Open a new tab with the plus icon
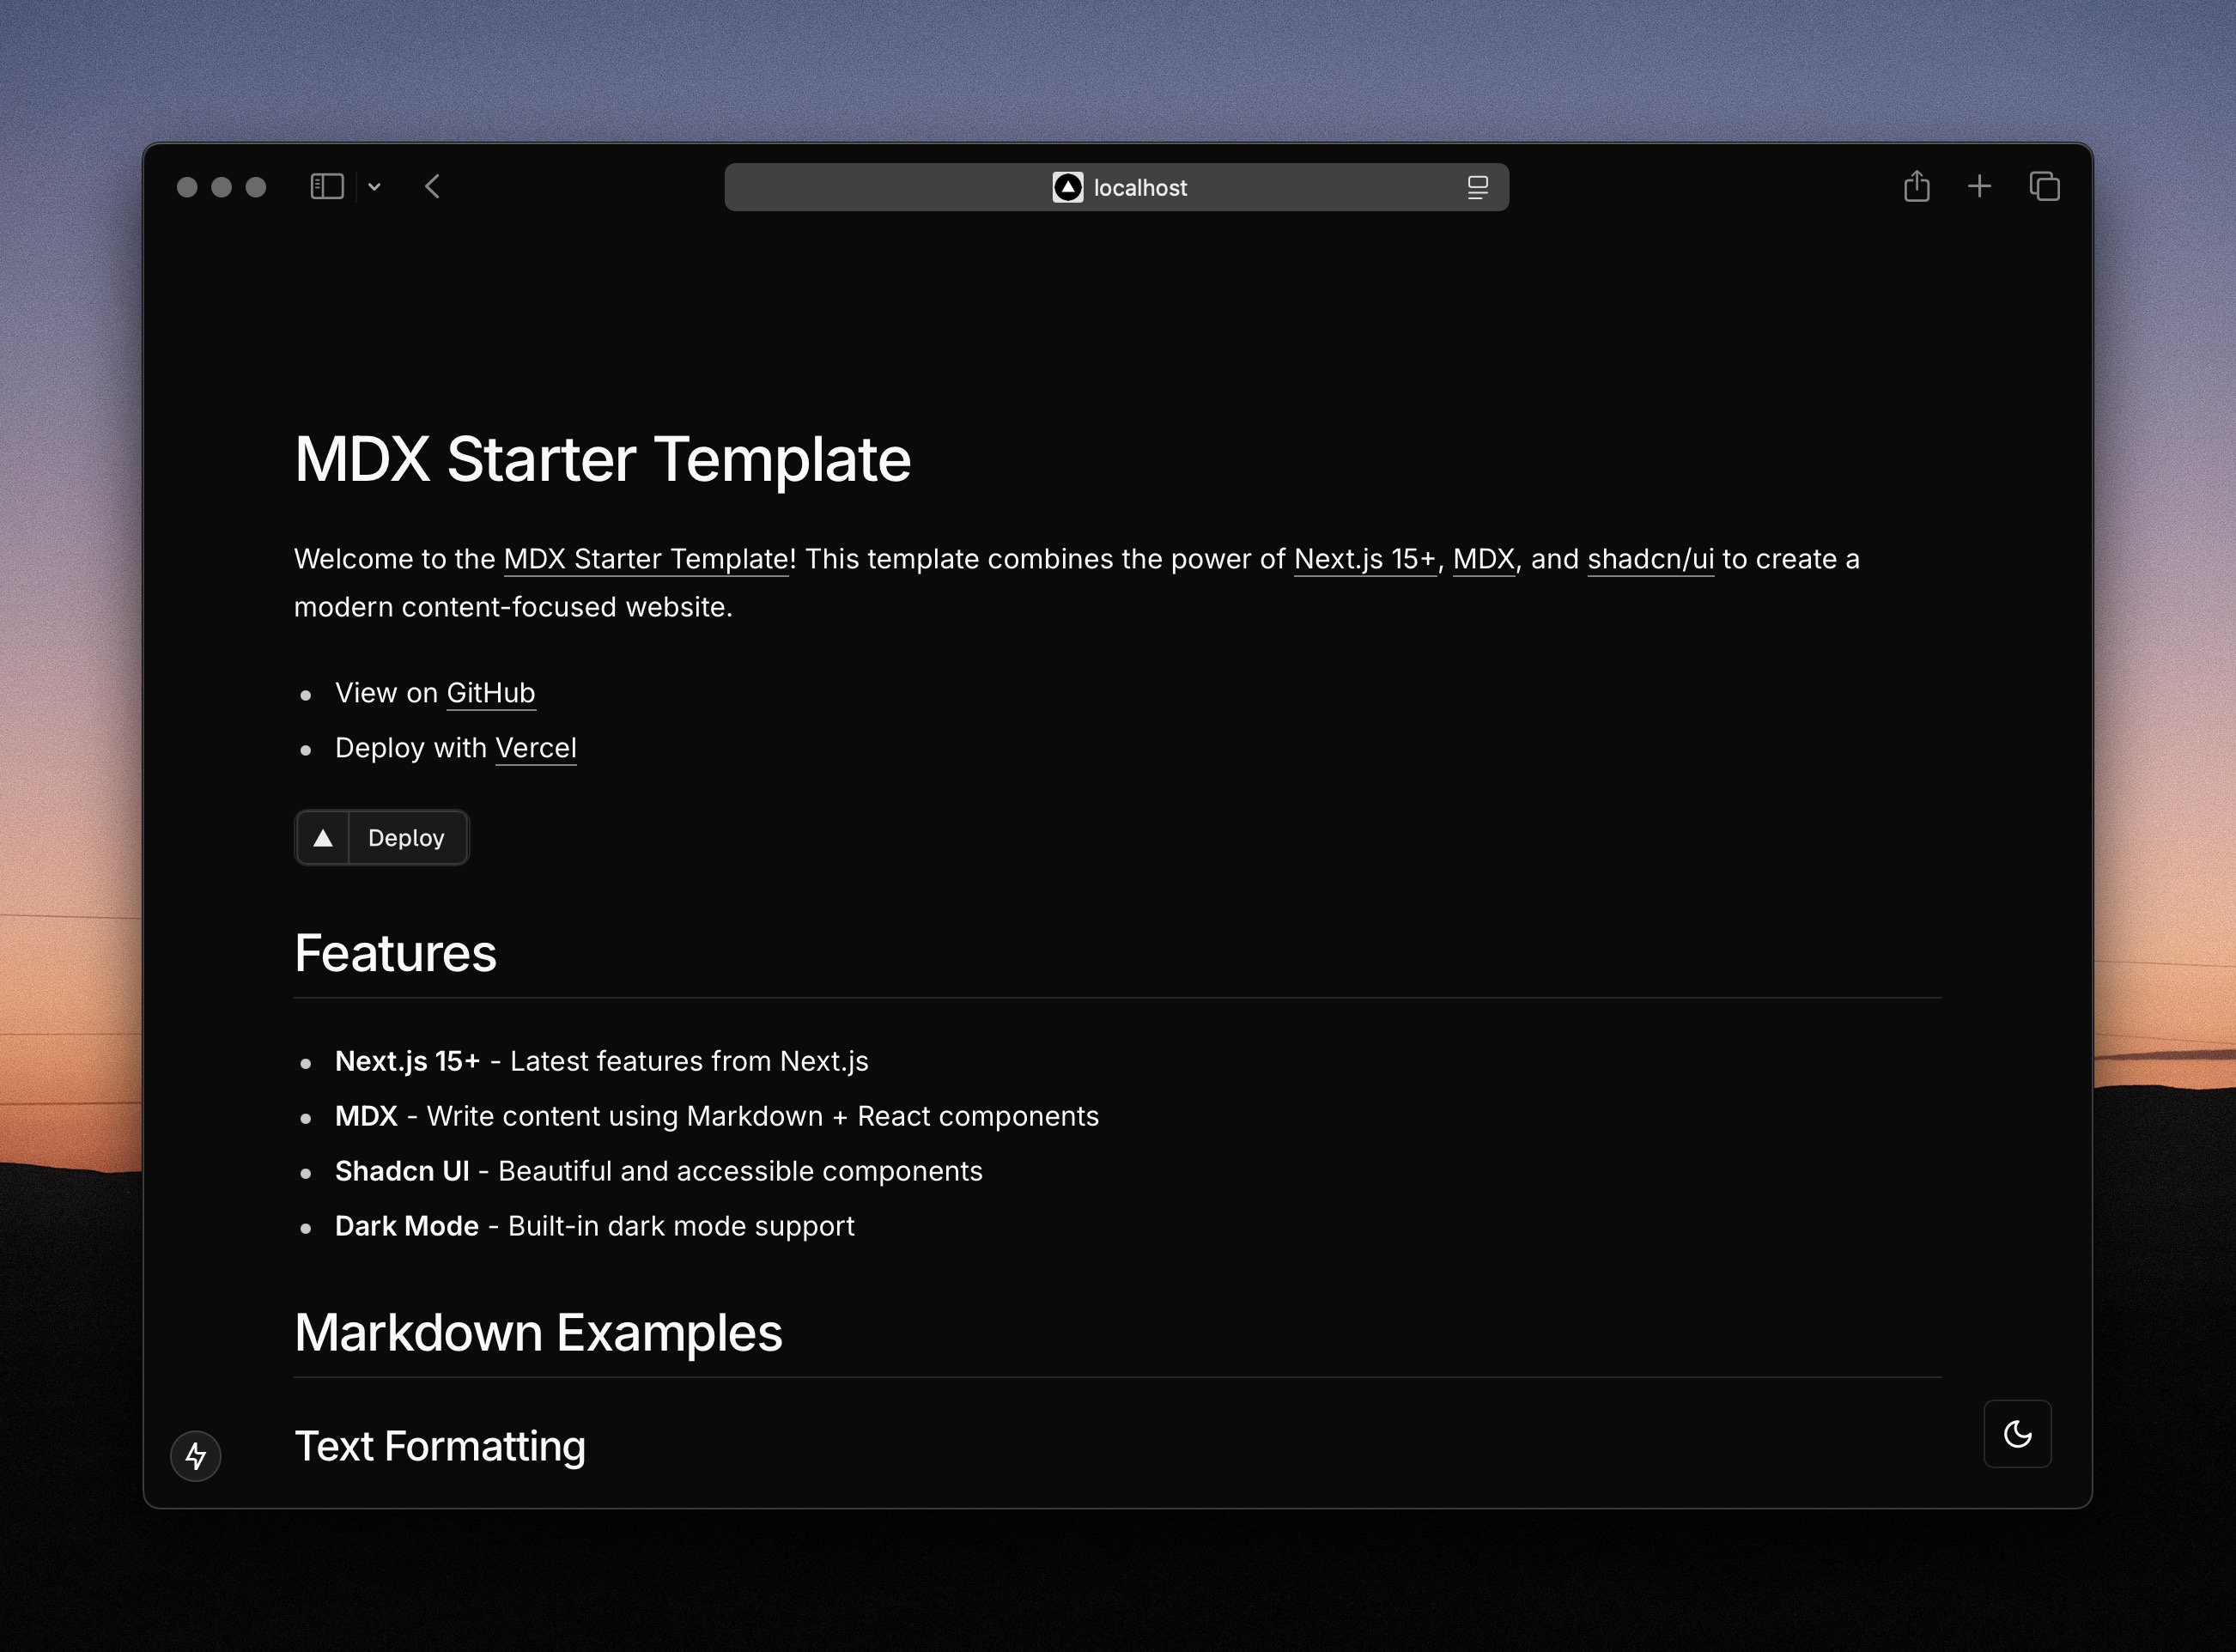 click(1979, 186)
